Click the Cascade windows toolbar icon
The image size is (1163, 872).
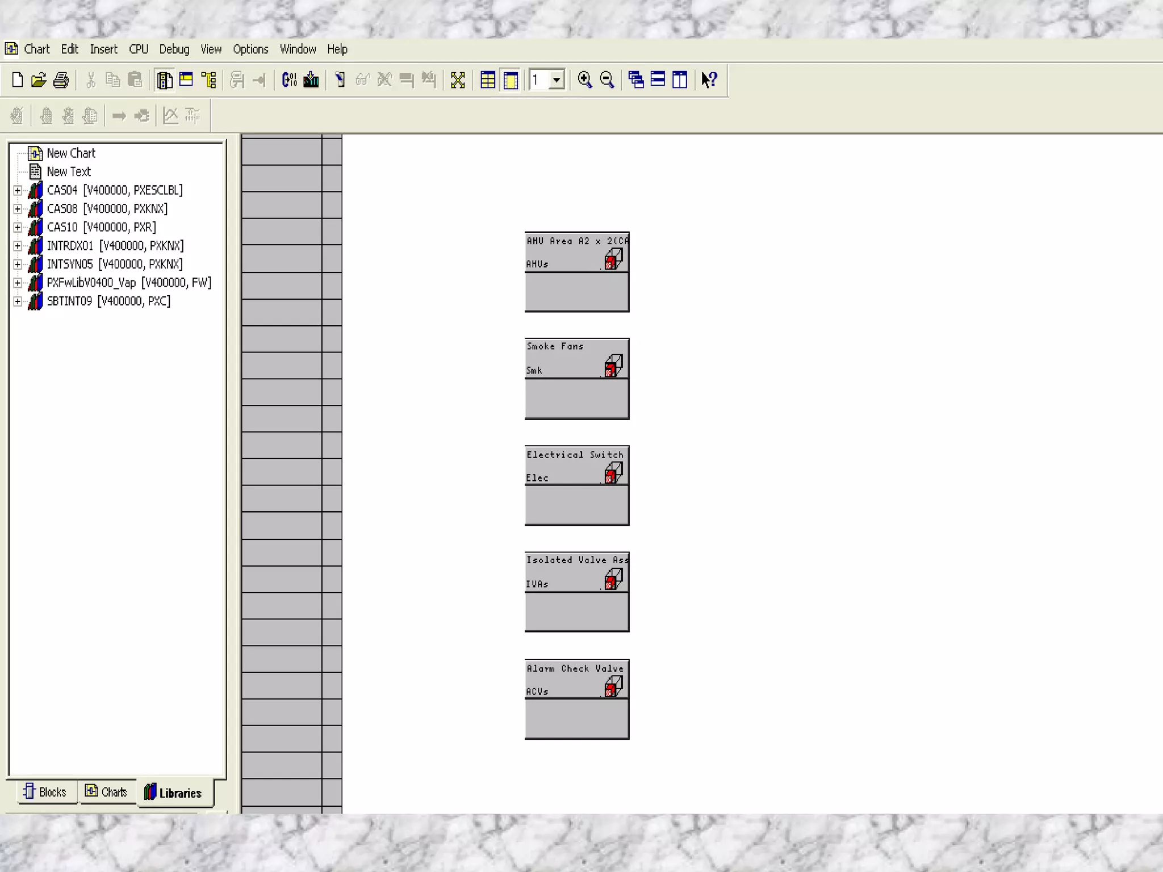point(636,80)
